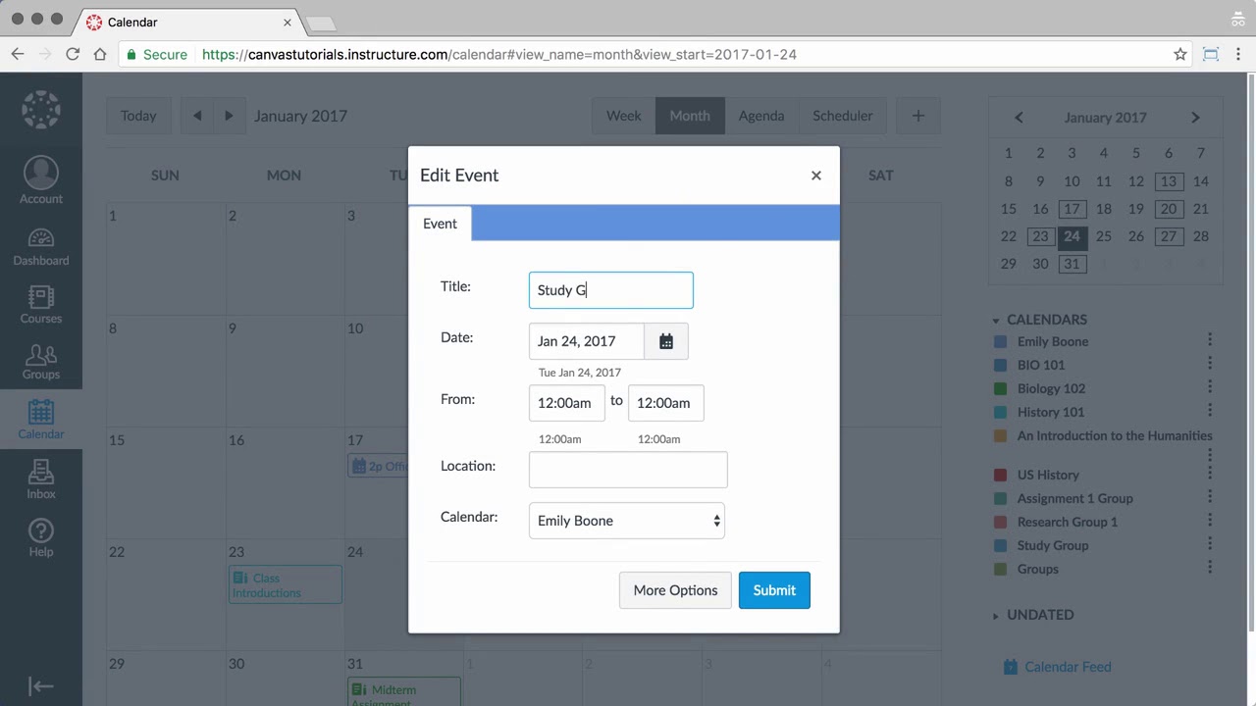Show next month in mini calendar

(x=1195, y=118)
